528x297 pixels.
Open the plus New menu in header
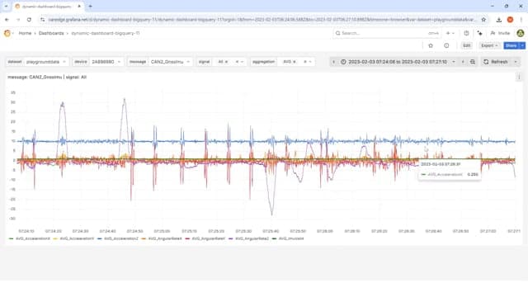450,33
